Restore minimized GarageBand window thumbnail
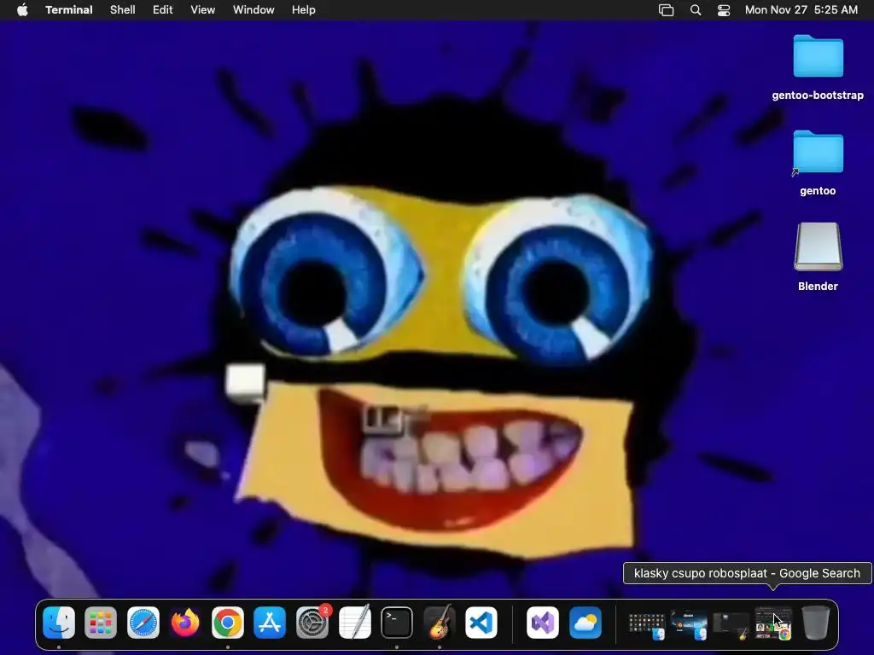Image resolution: width=874 pixels, height=655 pixels. click(x=731, y=625)
